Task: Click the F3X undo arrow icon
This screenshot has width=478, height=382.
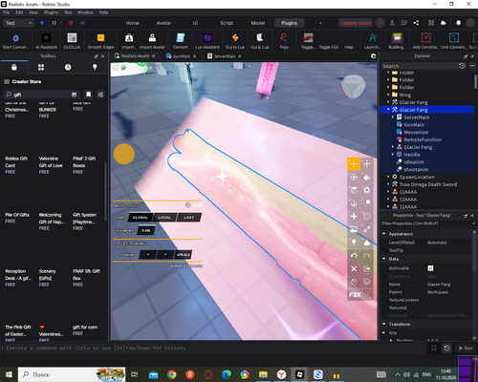Action: 354,256
